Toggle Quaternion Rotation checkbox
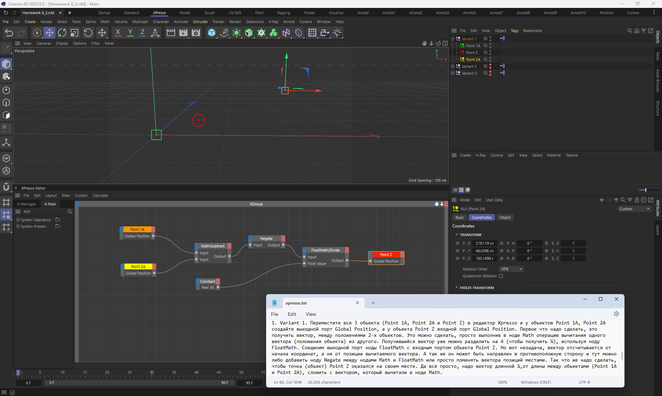Screen dimensions: 662x396 point(501,276)
